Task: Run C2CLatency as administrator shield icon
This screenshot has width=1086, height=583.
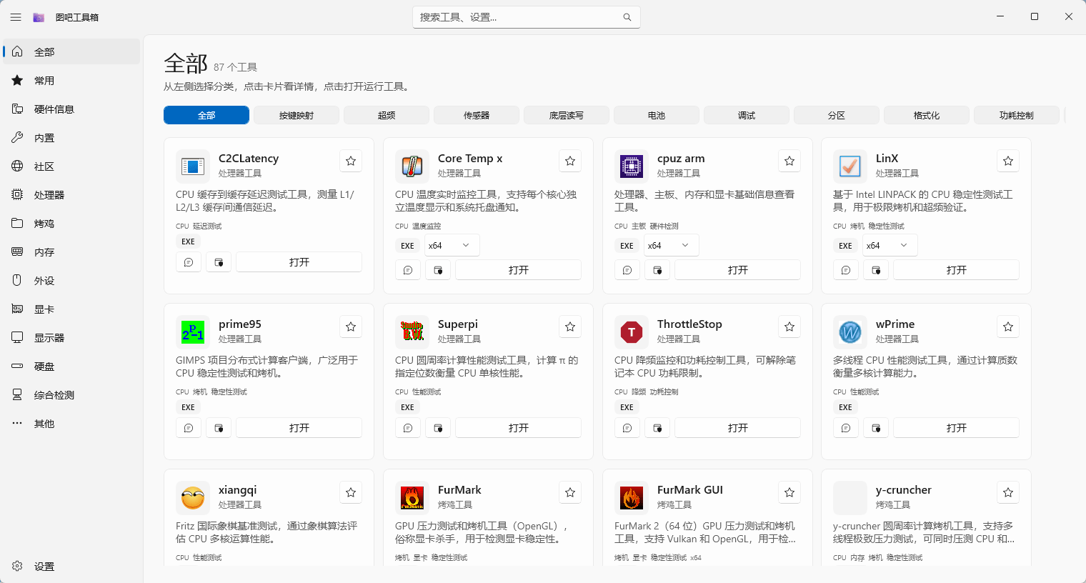Action: tap(219, 262)
